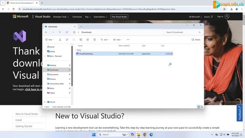The image size is (245, 138).
Task: Open the Sort dropdown menu
Action: click(x=105, y=40)
